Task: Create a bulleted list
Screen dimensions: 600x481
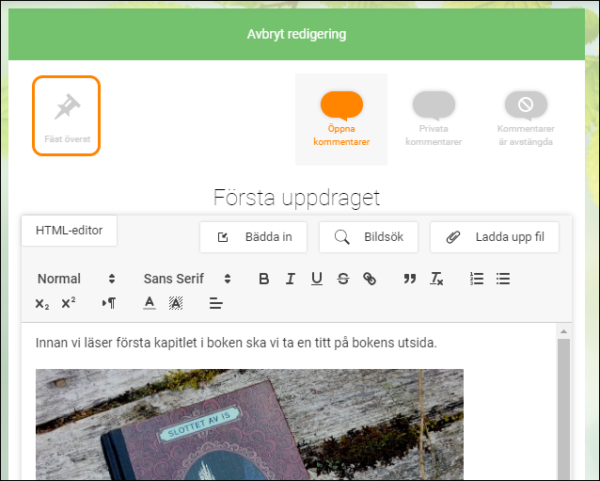Action: [x=503, y=279]
